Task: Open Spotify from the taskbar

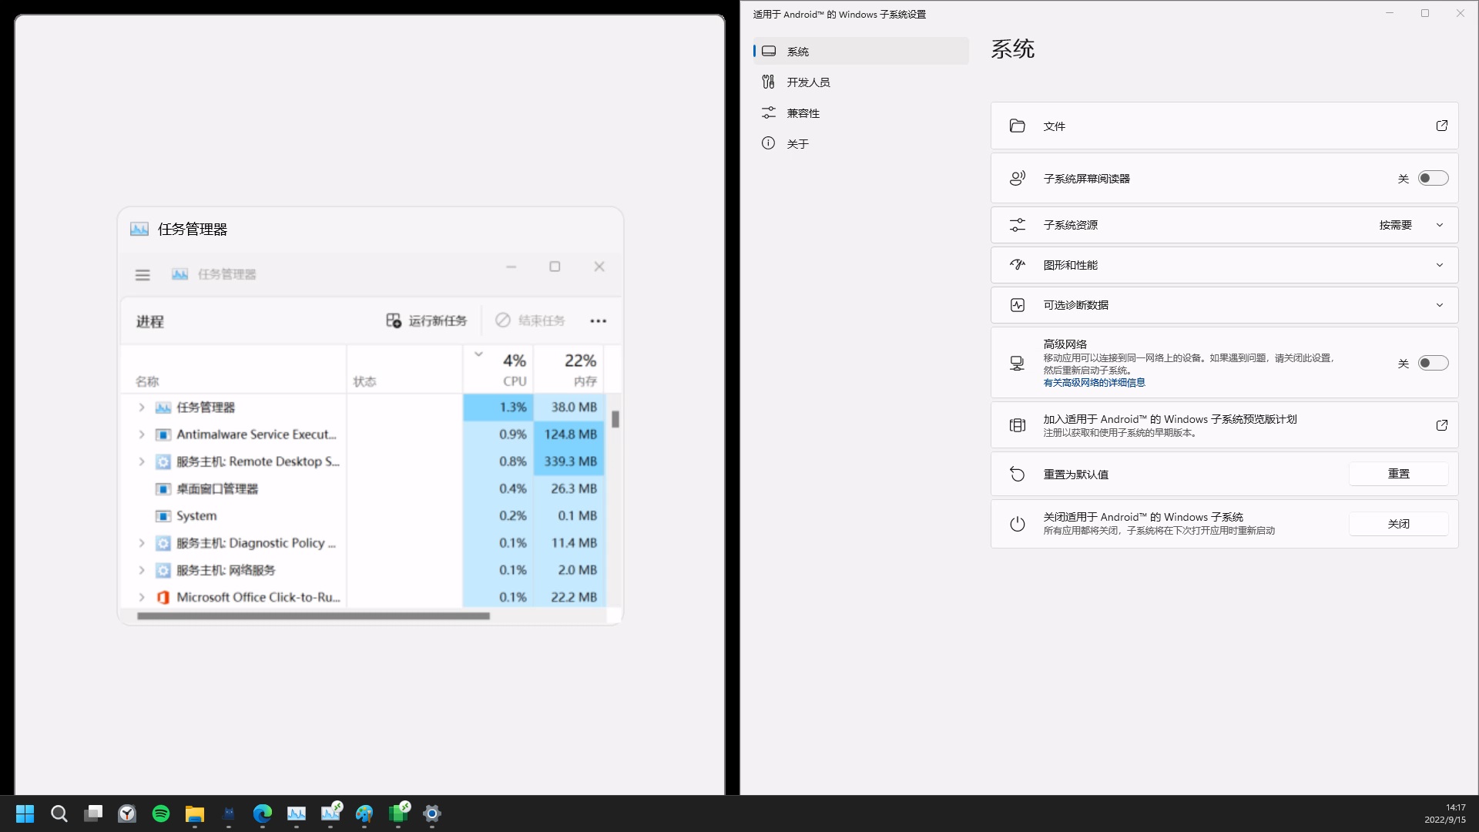Action: pyautogui.click(x=160, y=814)
